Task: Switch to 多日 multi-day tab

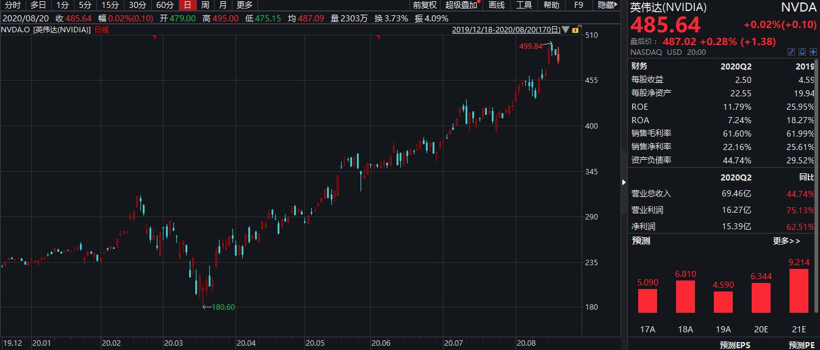Action: [38, 5]
